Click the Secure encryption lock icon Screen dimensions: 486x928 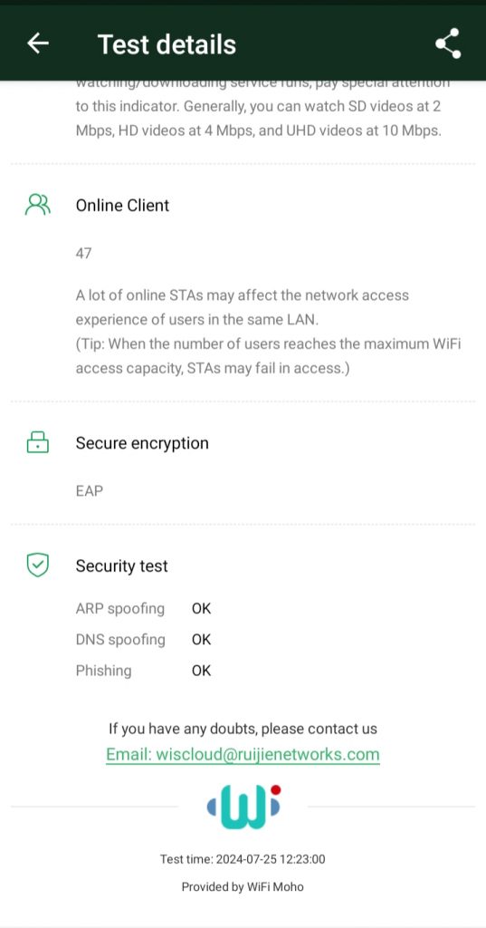(x=38, y=442)
